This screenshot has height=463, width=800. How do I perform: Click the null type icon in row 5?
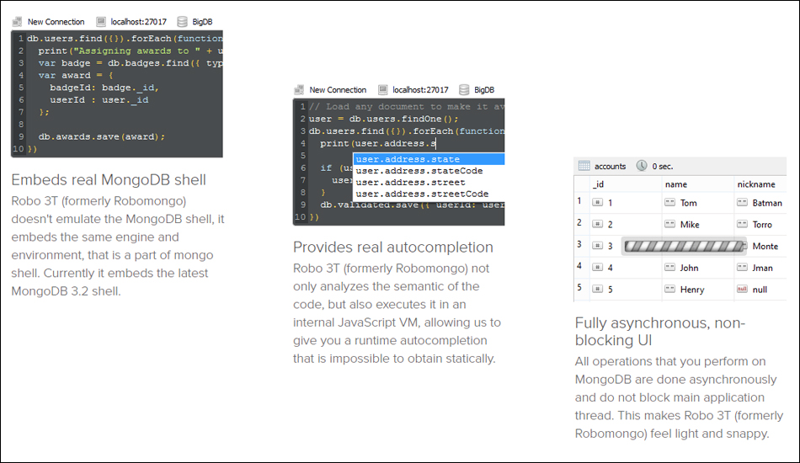point(743,289)
